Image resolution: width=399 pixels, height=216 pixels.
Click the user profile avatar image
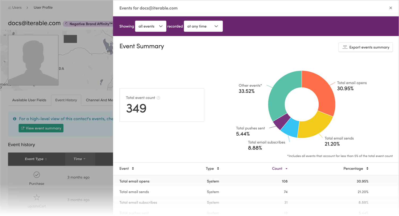pos(33,60)
